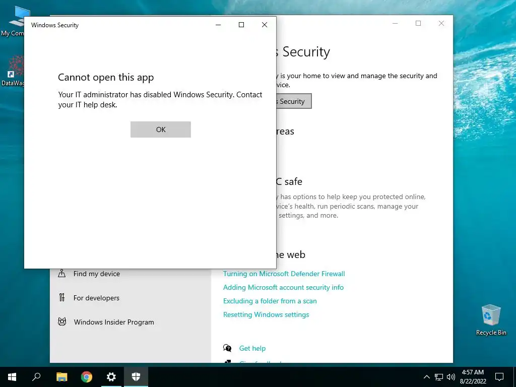Click the network tray icon
The image size is (516, 387).
[x=439, y=377]
